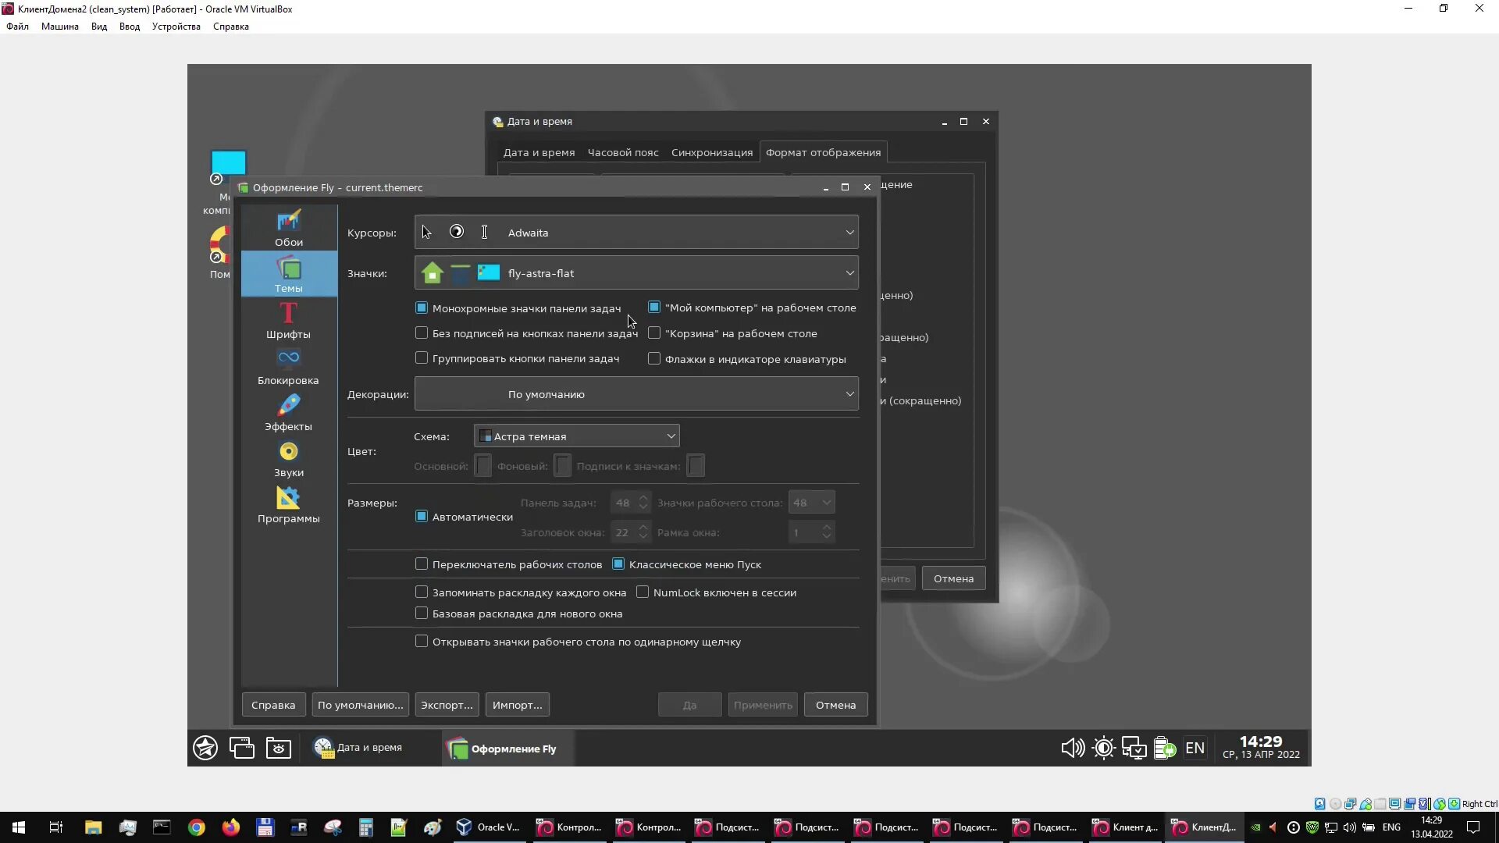This screenshot has width=1499, height=843.
Task: Open Chrome from Windows taskbar
Action: [197, 827]
